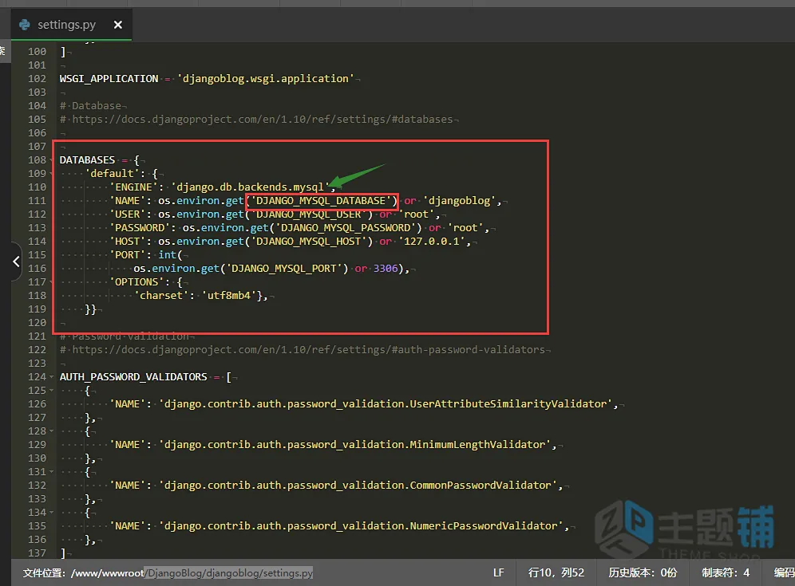The image size is (795, 586).
Task: Select the settings.py editor tab
Action: (72, 25)
